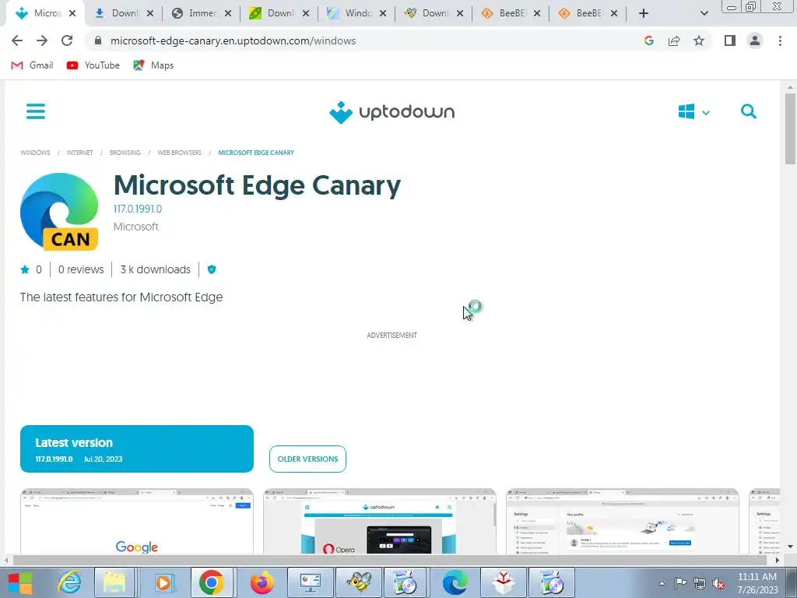Viewport: 797px width, 598px height.
Task: Click the address bar URL
Action: [x=233, y=40]
